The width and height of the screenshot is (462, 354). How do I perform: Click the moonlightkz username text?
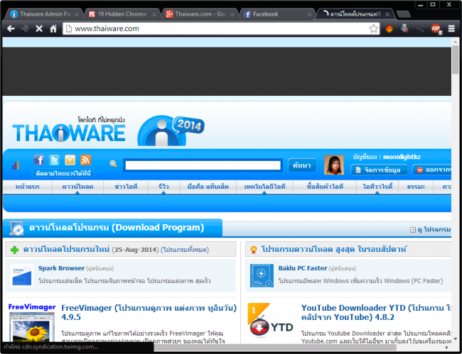402,157
